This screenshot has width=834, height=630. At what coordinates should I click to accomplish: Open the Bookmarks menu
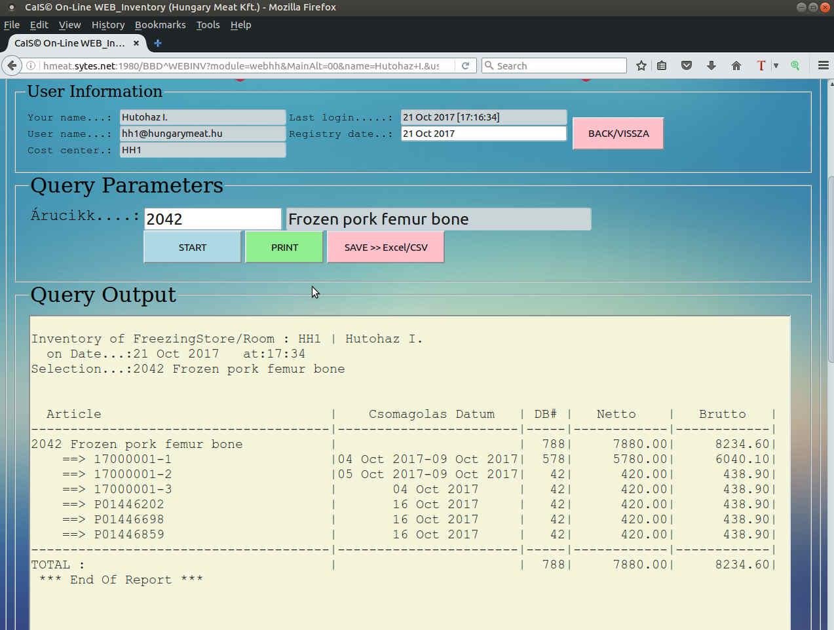point(160,25)
